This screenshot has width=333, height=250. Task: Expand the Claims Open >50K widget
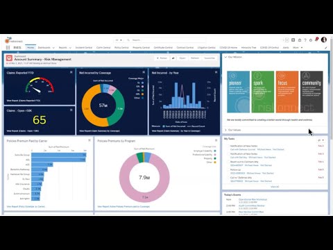click(x=71, y=110)
